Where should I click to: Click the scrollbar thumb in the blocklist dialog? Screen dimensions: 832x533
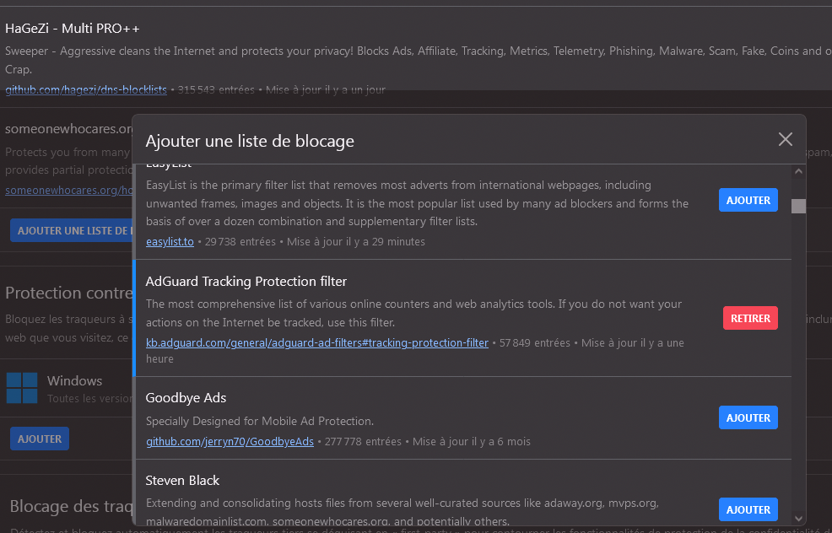[798, 206]
